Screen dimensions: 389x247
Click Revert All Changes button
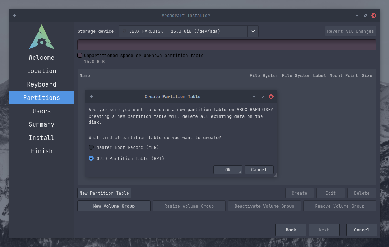(350, 31)
